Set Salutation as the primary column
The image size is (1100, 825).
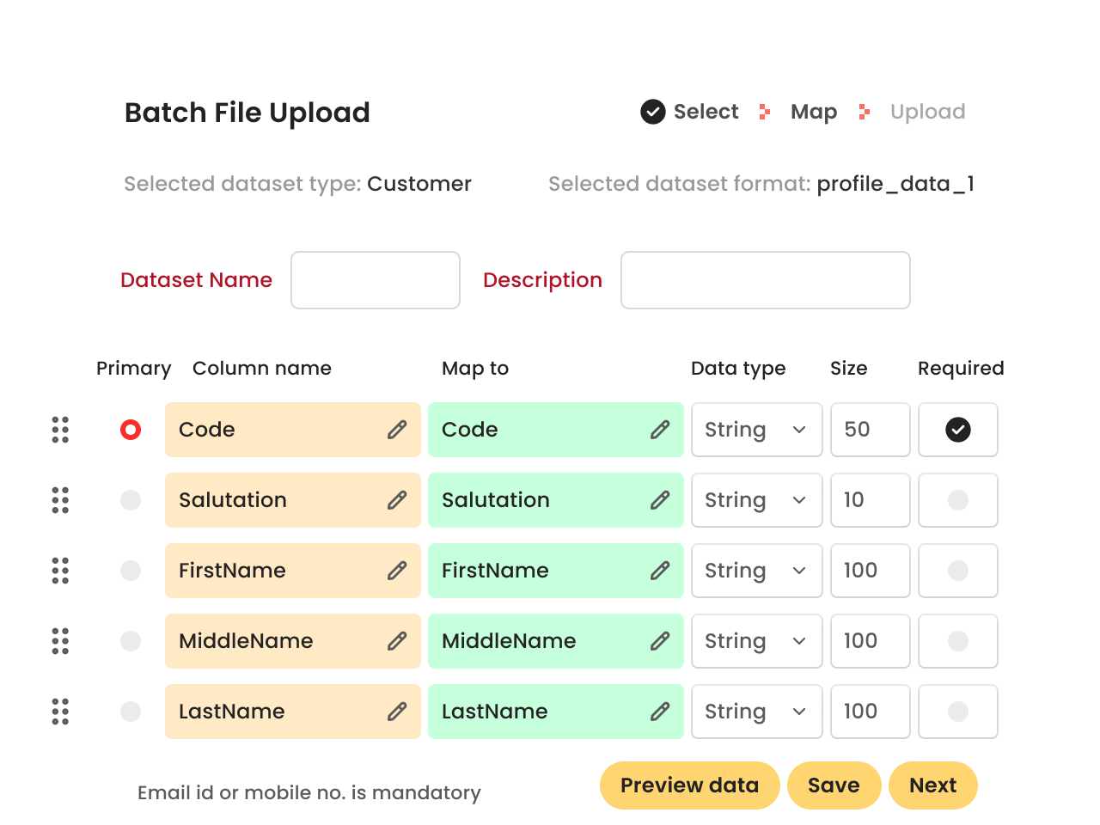click(x=131, y=500)
